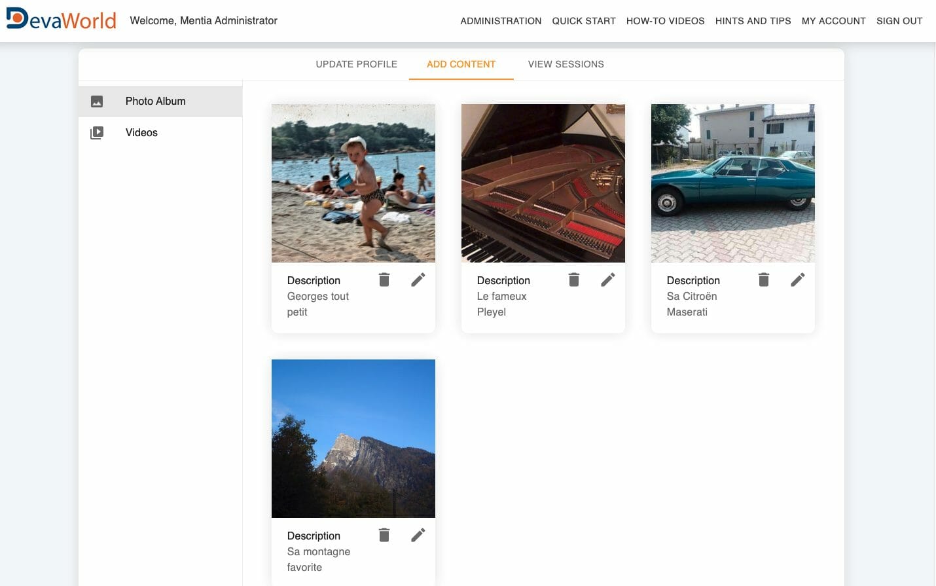Open Hints and Tips
This screenshot has width=936, height=586.
pos(753,21)
